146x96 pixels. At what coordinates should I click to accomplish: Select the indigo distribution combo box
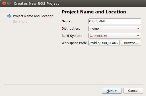click(x=115, y=28)
